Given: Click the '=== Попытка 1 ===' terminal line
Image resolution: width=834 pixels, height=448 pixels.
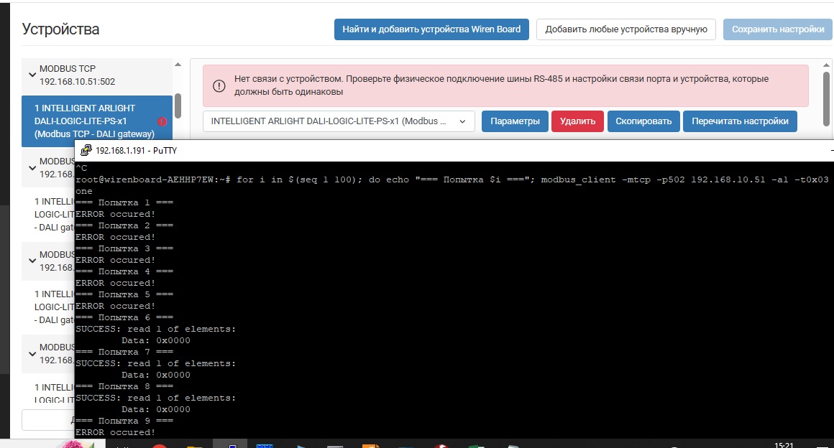Looking at the screenshot, I should click(x=124, y=202).
